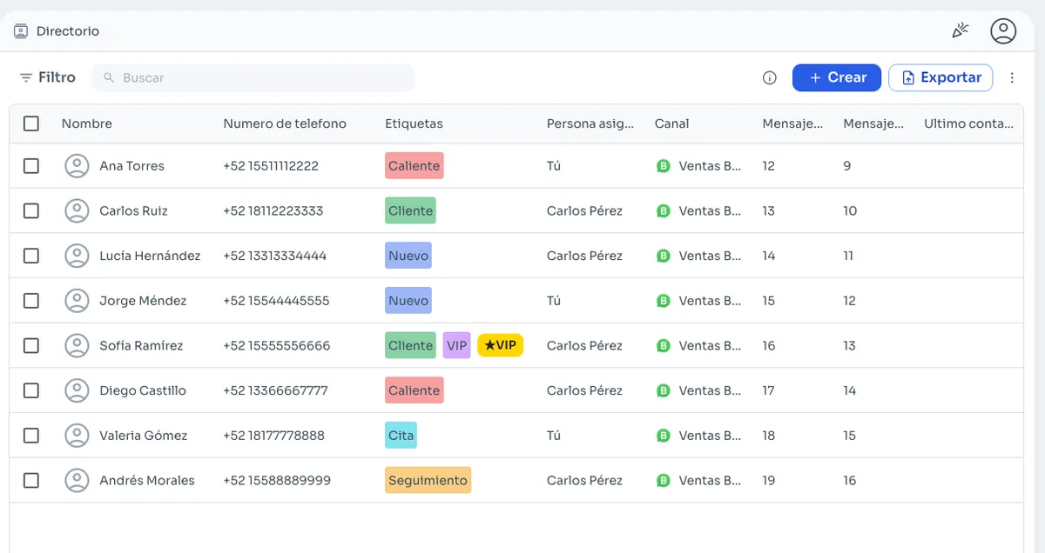This screenshot has height=553, width=1045.
Task: Click WhatsApp Business icon in Carlos Ruiz row
Action: 664,210
